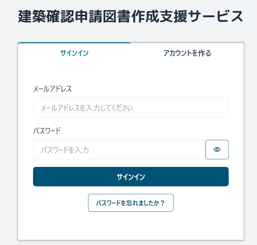Select the active sign-in tab at top
The width and height of the screenshot is (257, 245).
[74, 53]
